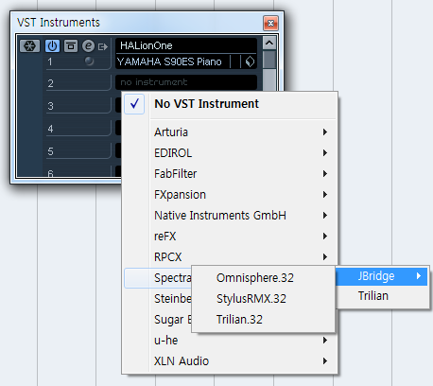Click instrument slot number 2

pyautogui.click(x=50, y=83)
